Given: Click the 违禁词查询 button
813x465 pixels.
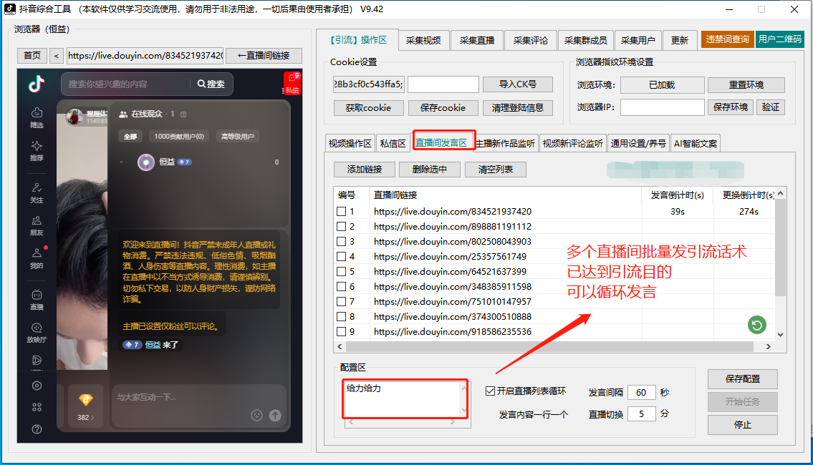Looking at the screenshot, I should pyautogui.click(x=728, y=40).
